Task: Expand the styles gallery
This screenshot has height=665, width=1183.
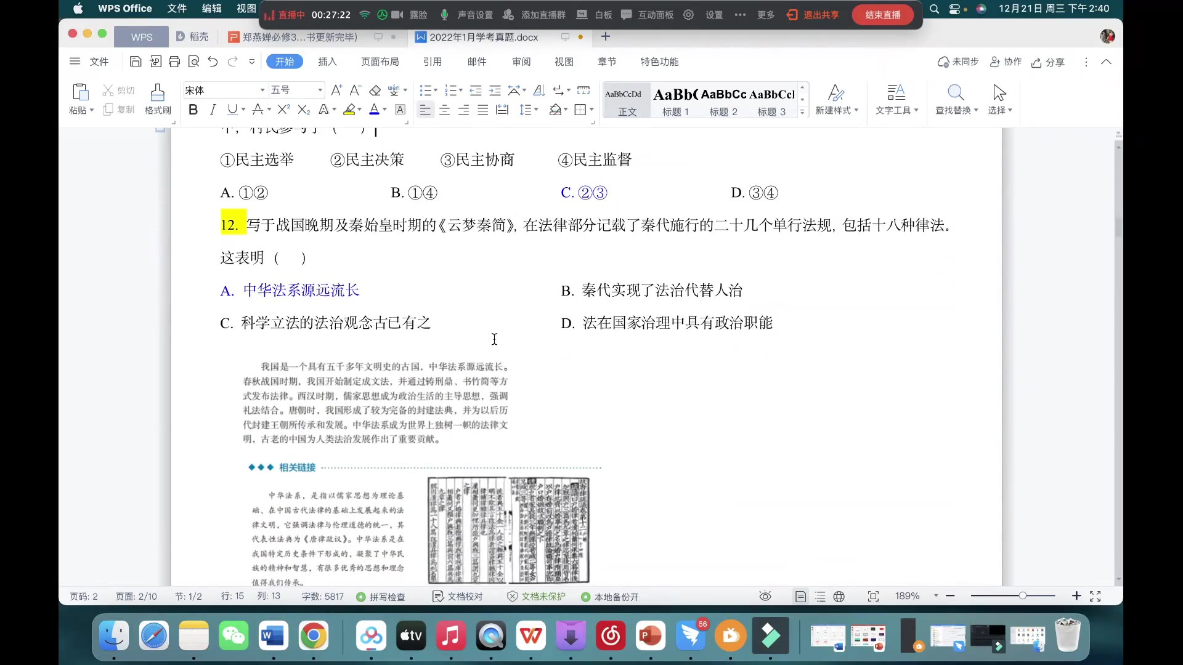Action: point(802,112)
